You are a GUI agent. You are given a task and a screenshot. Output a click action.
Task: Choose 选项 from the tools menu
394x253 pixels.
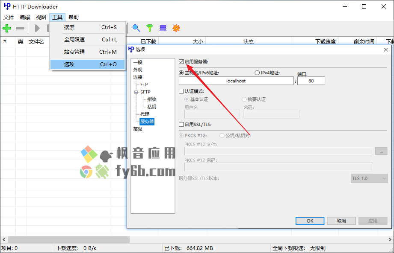(x=87, y=64)
